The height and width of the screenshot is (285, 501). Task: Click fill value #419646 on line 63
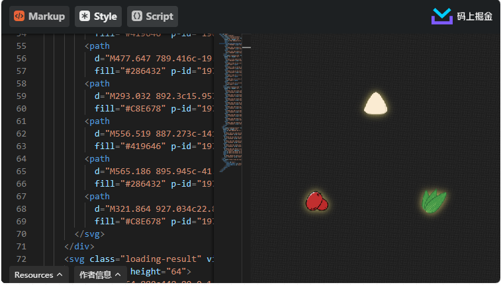[x=143, y=146]
